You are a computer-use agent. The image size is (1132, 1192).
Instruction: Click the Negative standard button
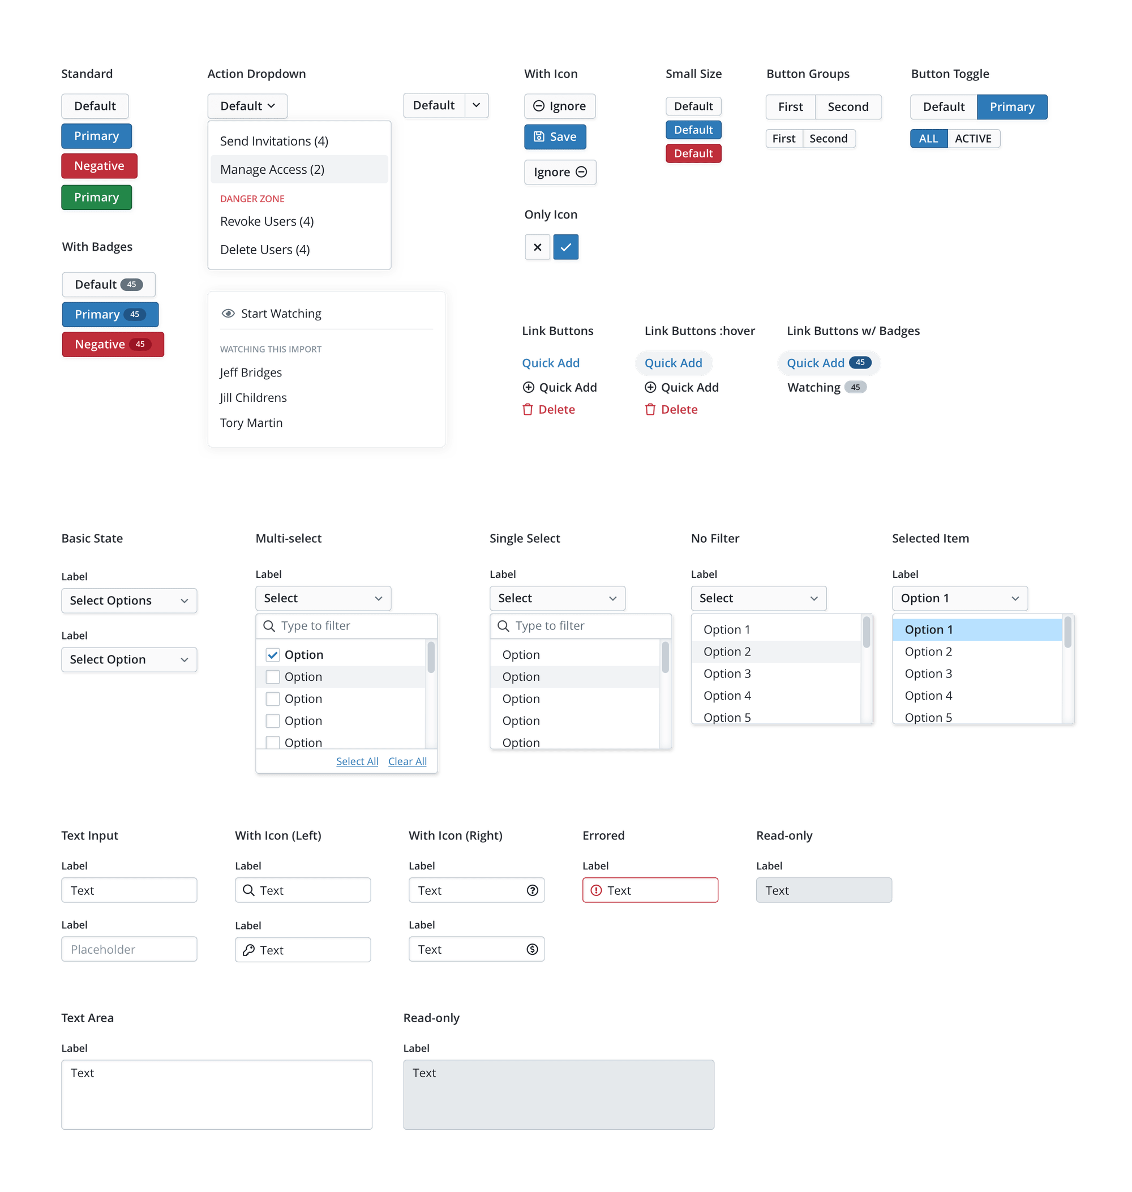[98, 166]
